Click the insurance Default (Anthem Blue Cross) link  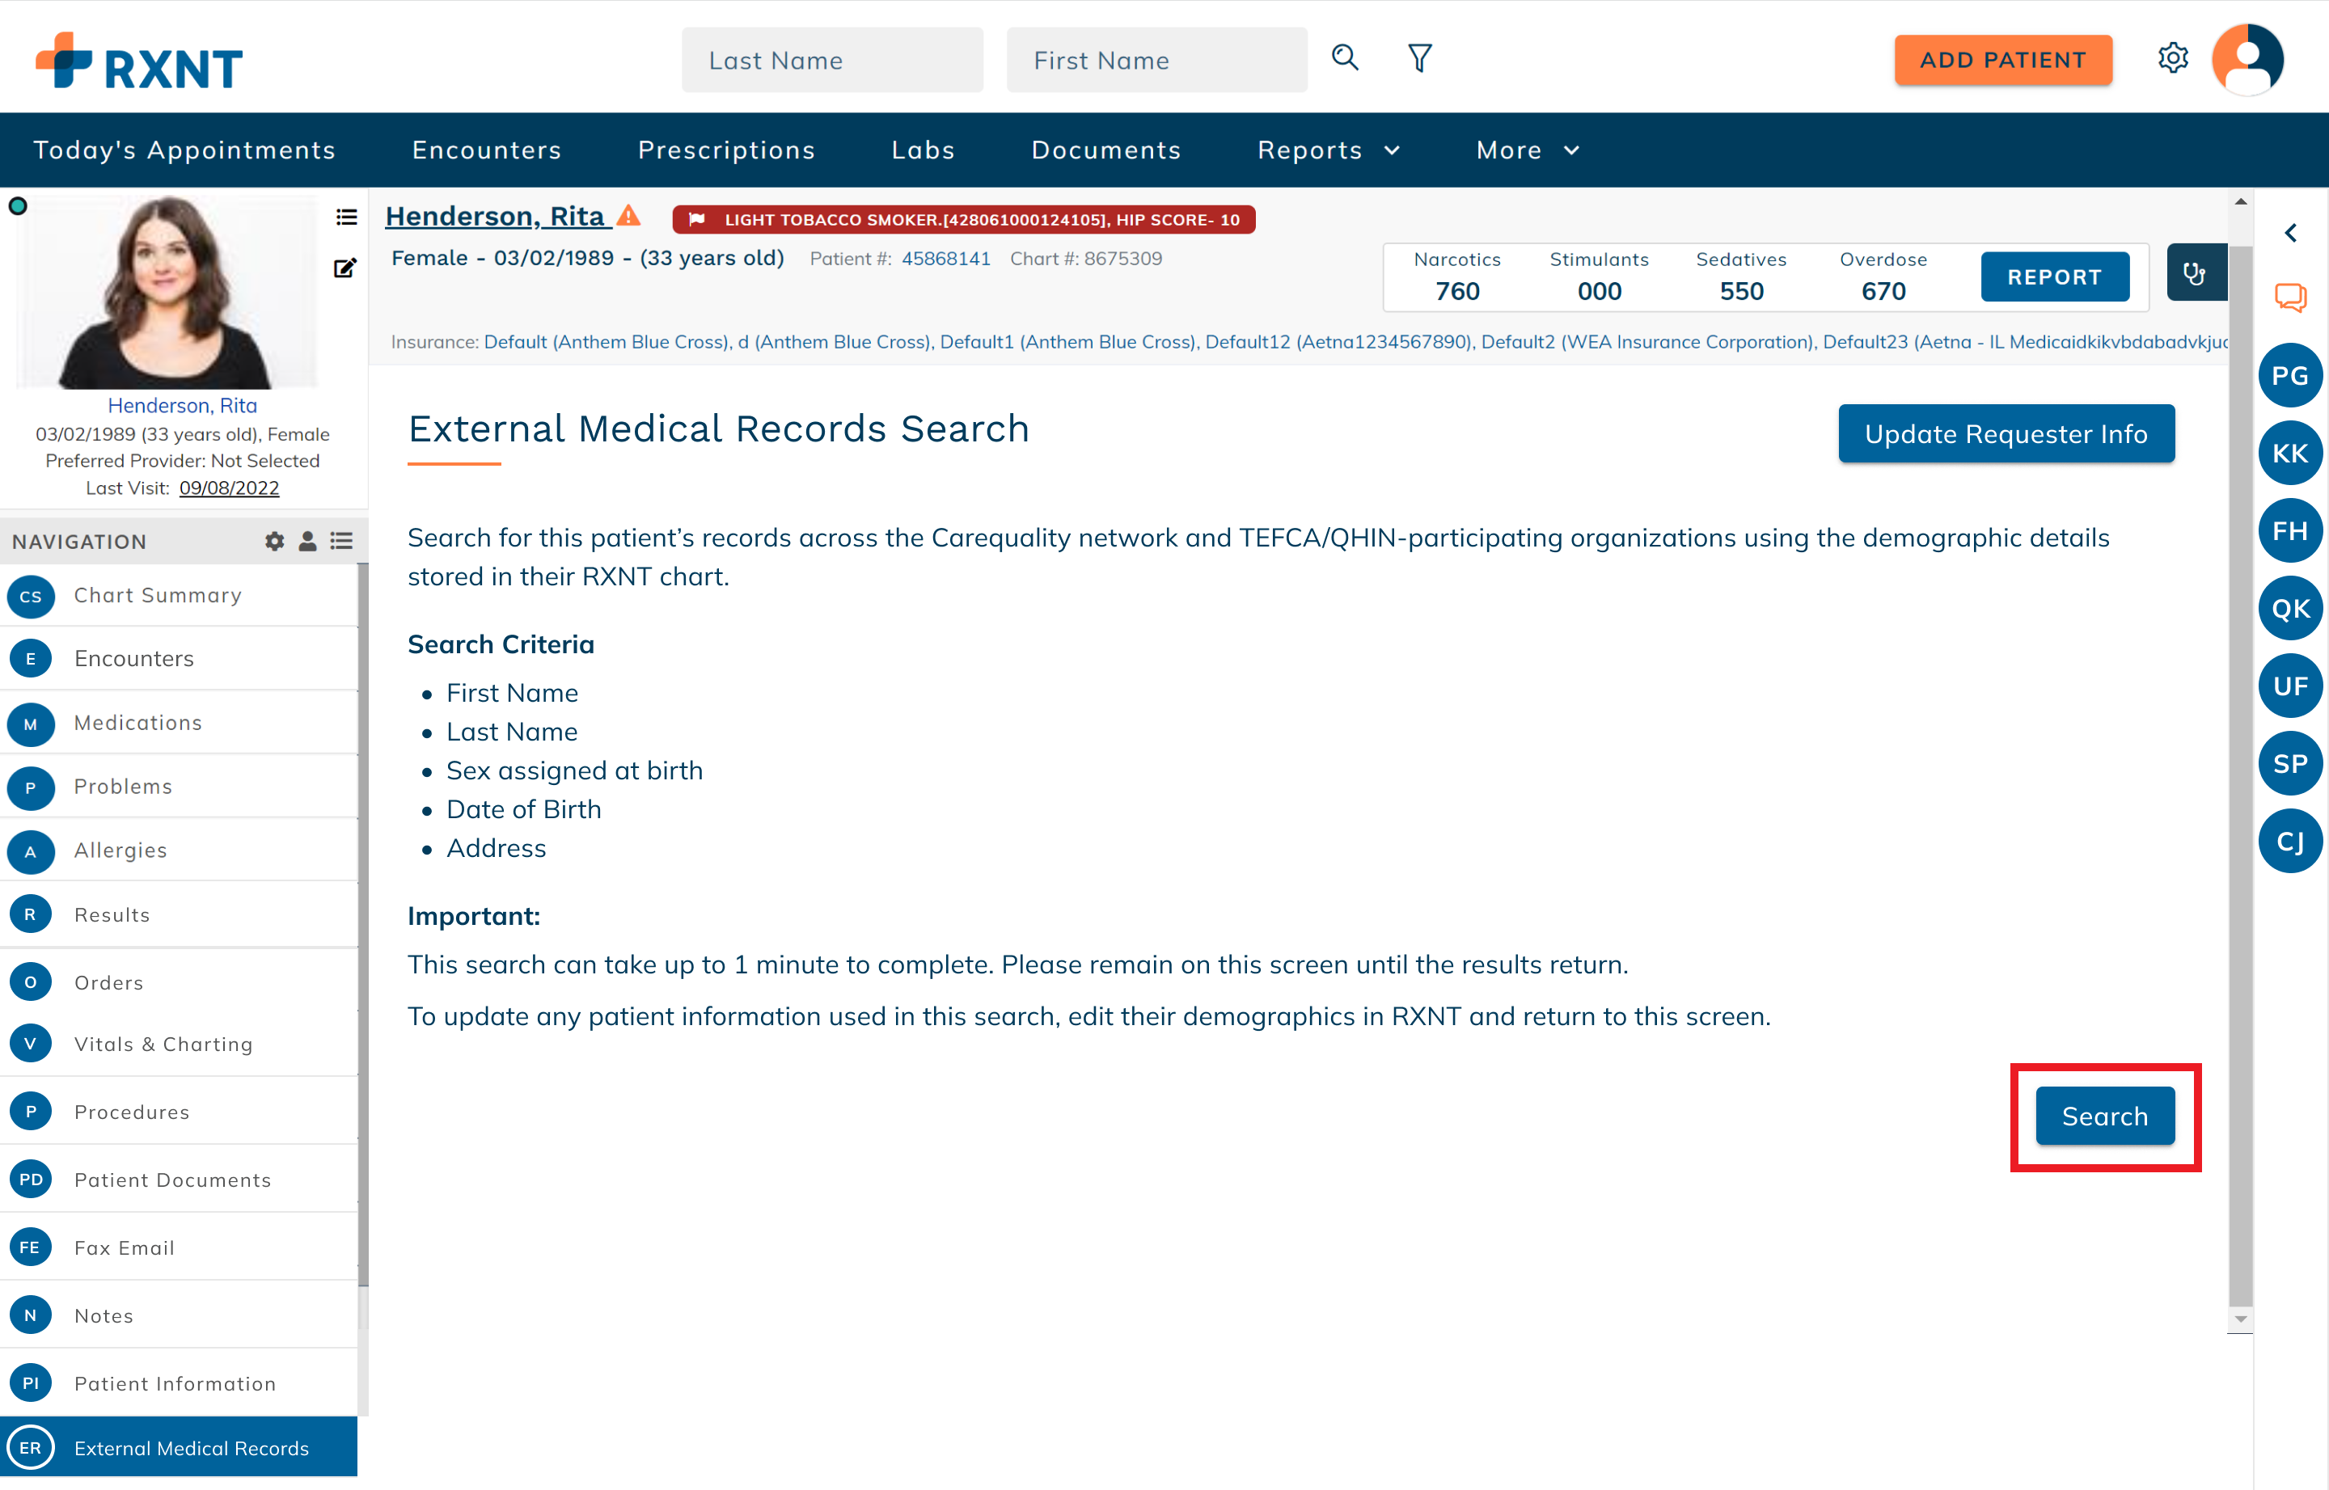[606, 341]
